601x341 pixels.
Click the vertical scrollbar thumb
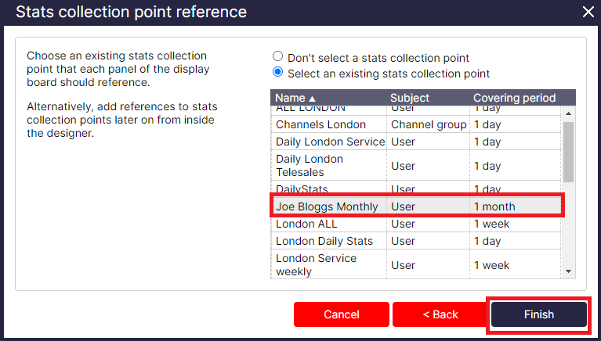[569, 149]
